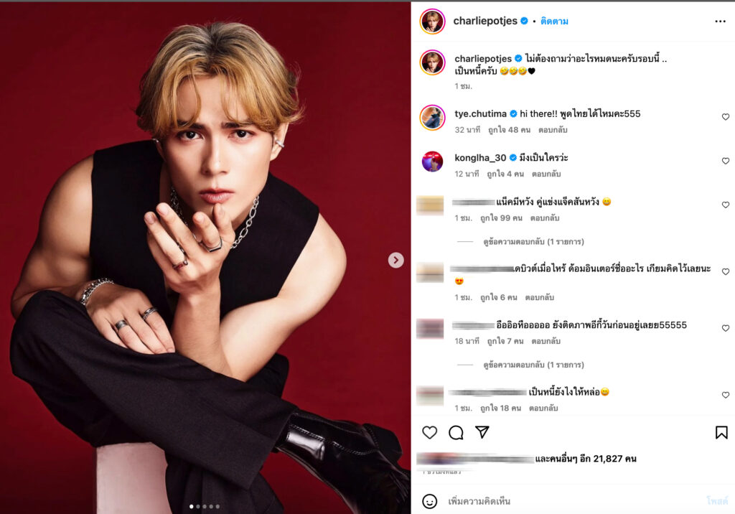View the 21,827 others who liked
Image resolution: width=735 pixels, height=514 pixels.
586,459
